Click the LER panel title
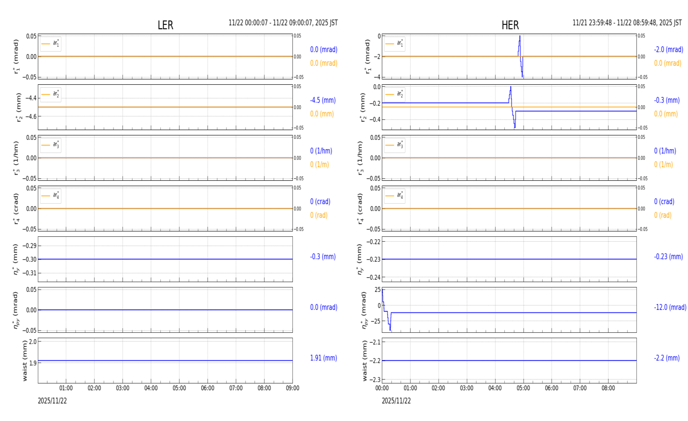This screenshot has width=688, height=421. point(165,25)
